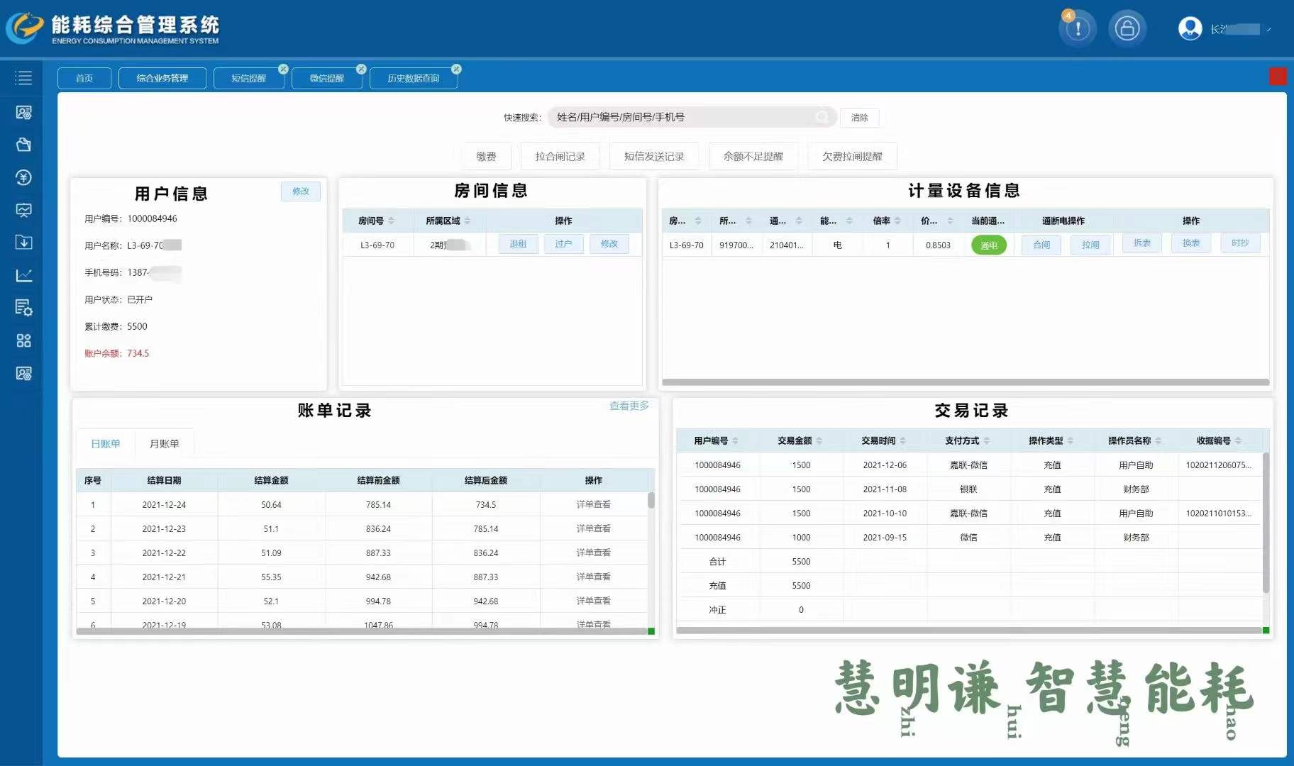Toggle sort on 房间号 column
The height and width of the screenshot is (766, 1294).
391,221
